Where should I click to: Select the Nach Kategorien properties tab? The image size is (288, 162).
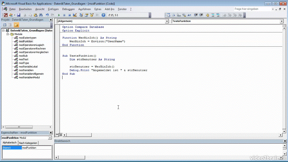[28, 143]
